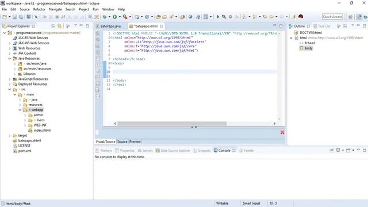Image resolution: width=368 pixels, height=207 pixels.
Task: Collapse the Java Resources node
Action: point(10,59)
